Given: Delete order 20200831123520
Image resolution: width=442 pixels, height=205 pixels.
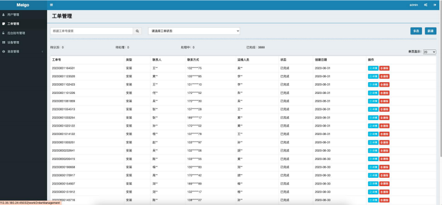Looking at the screenshot, I should click(x=384, y=76).
